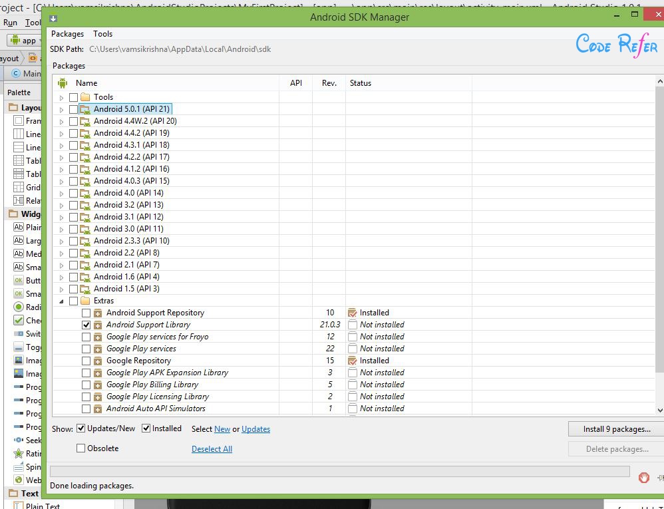This screenshot has width=664, height=509.
Task: Click the Status column header
Action: point(409,83)
